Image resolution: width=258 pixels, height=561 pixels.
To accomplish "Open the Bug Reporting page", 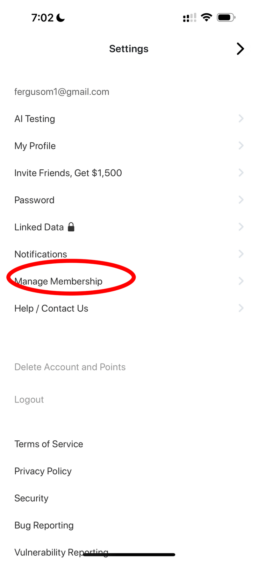I will 44,525.
